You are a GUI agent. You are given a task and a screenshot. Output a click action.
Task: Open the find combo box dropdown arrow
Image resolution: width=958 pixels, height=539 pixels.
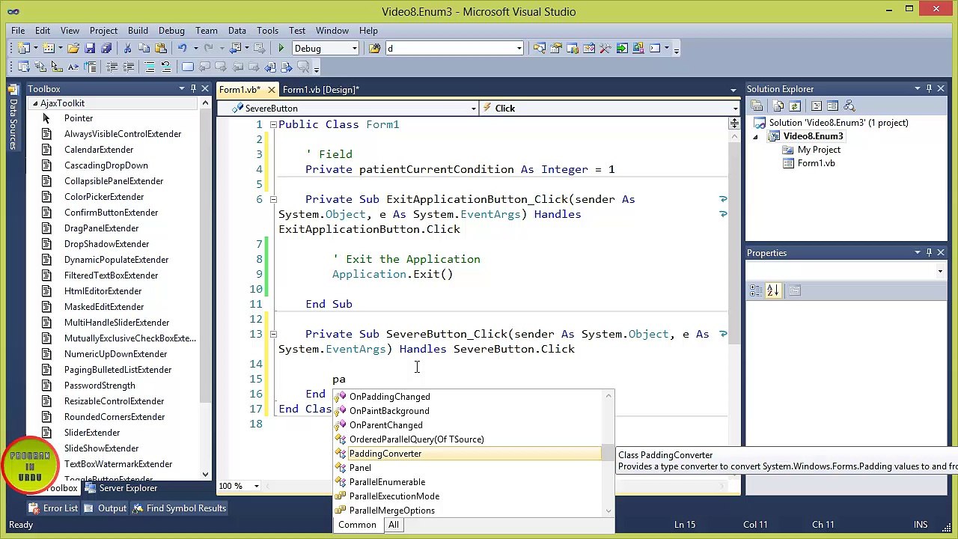[519, 49]
